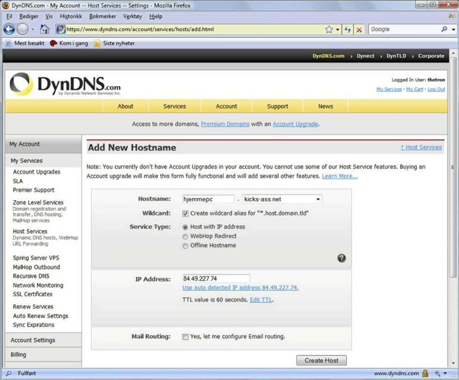Open the Verktøy menu
Viewport: 459px width, 380px height.
click(132, 16)
